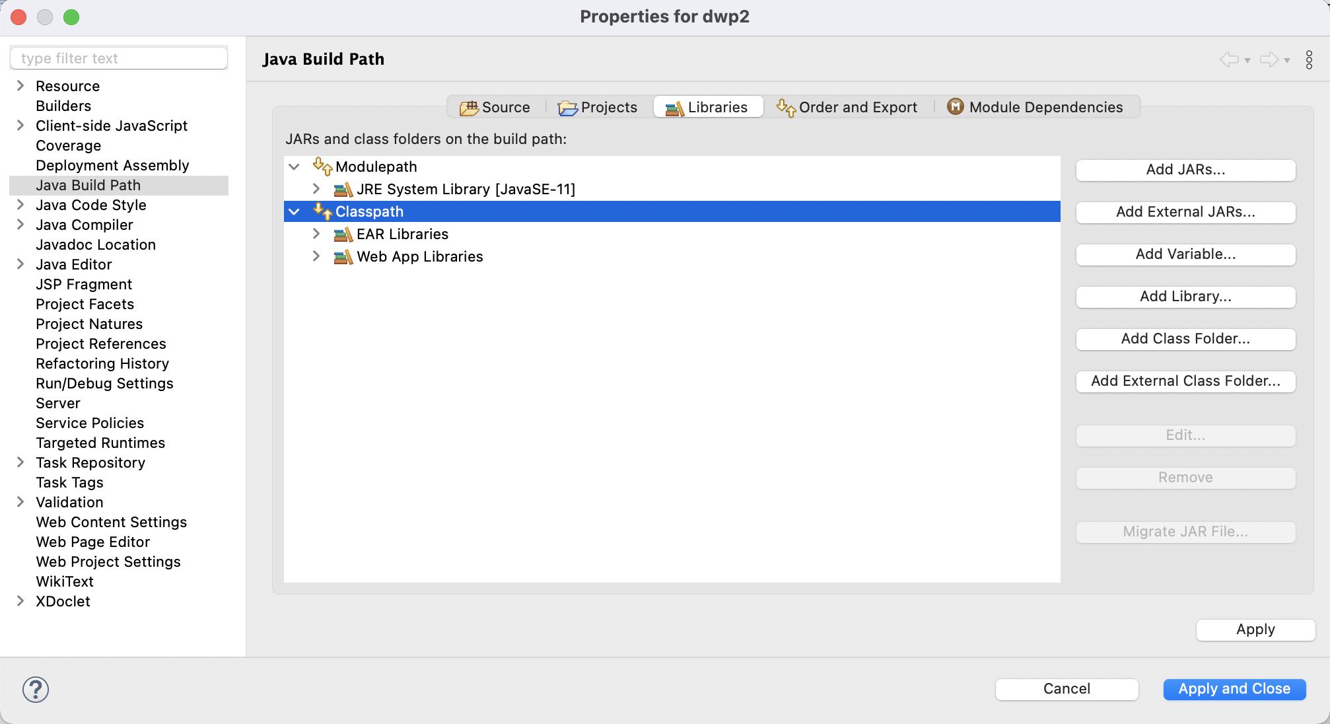The height and width of the screenshot is (724, 1330).
Task: Select the Libraries tab
Action: (708, 107)
